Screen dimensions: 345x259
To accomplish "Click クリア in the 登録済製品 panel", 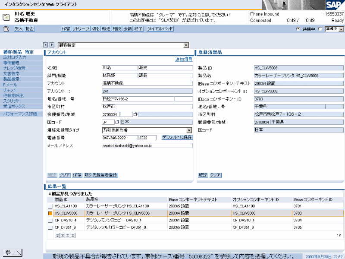I will tap(215, 175).
